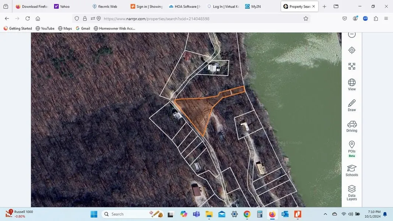
Task: Select the Draw tool on the map
Action: click(352, 105)
